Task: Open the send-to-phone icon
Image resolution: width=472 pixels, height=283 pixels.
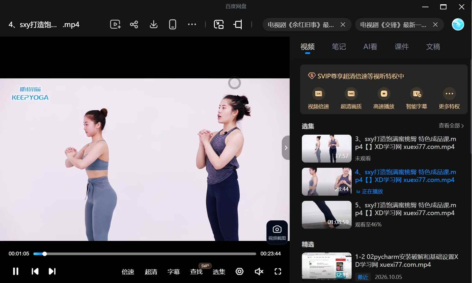Action: 172,25
